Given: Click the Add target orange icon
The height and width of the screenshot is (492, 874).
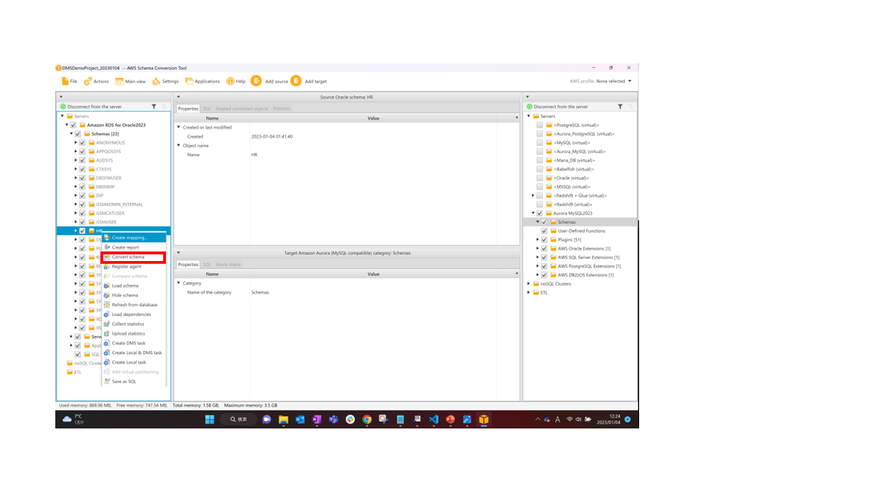Looking at the screenshot, I should [296, 81].
